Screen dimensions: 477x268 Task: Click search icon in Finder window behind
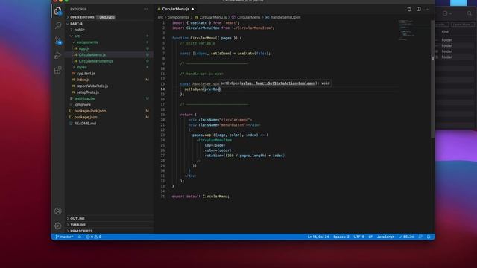click(x=469, y=13)
